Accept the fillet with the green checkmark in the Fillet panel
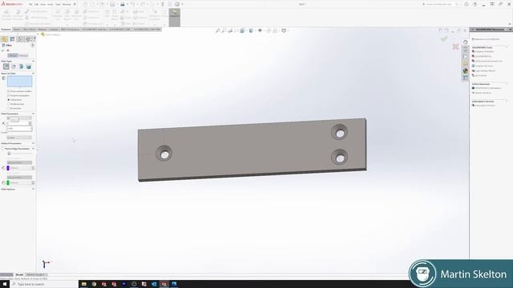The image size is (513, 288). click(3, 50)
